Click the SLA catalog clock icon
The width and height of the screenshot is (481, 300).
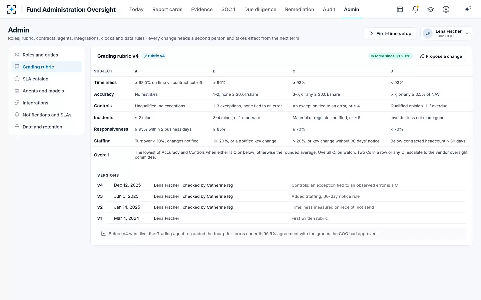[x=17, y=79]
